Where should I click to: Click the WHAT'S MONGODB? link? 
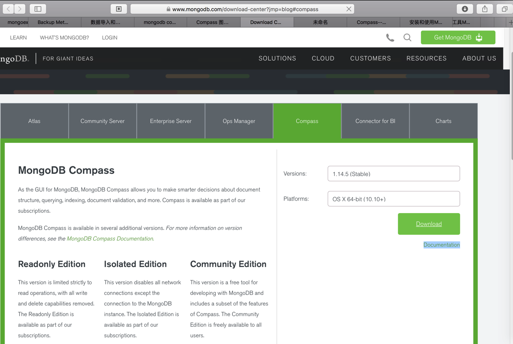coord(65,38)
